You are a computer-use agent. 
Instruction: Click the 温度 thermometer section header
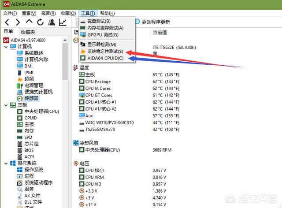point(81,68)
